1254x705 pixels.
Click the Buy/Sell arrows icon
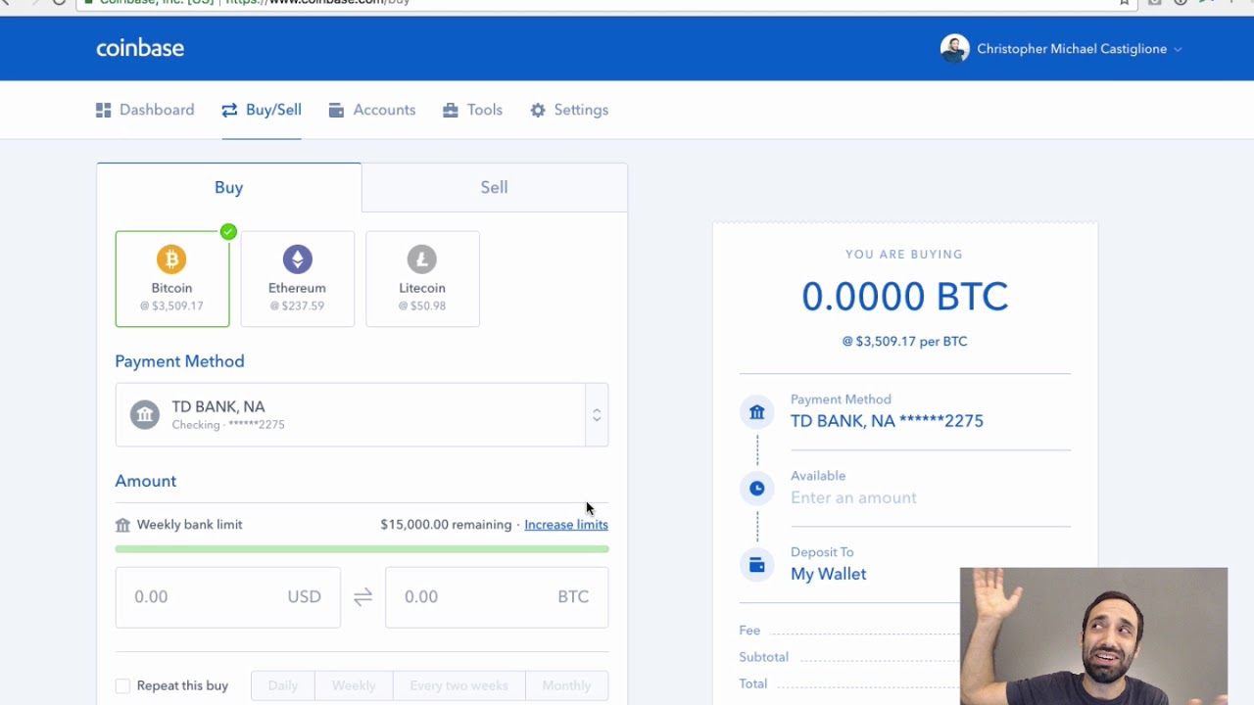coord(229,110)
